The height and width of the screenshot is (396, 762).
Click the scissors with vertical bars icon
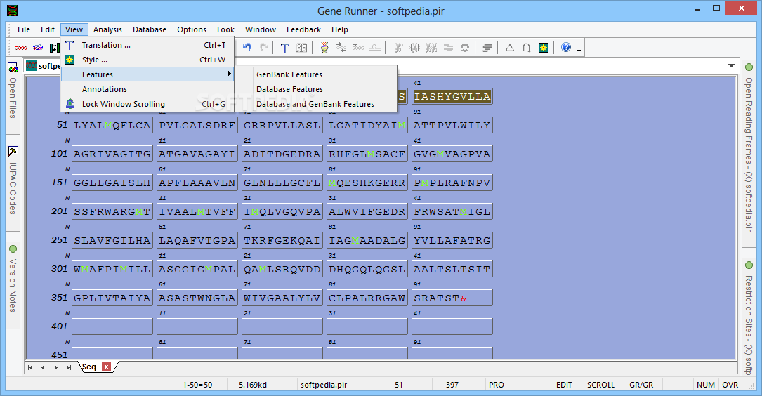pyautogui.click(x=414, y=47)
